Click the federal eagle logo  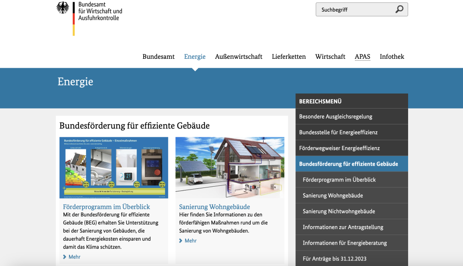[63, 8]
